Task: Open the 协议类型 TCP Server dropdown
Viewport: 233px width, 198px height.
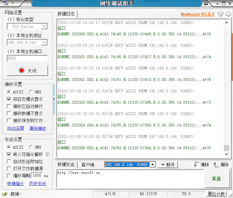Action: (44, 27)
